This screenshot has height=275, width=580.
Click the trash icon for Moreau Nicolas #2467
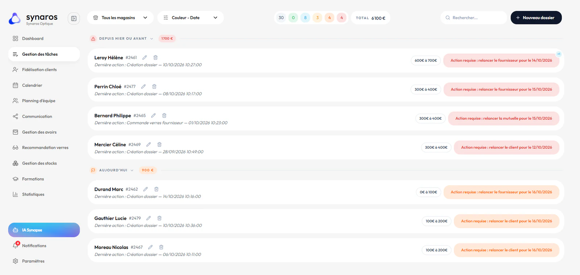pos(161,247)
